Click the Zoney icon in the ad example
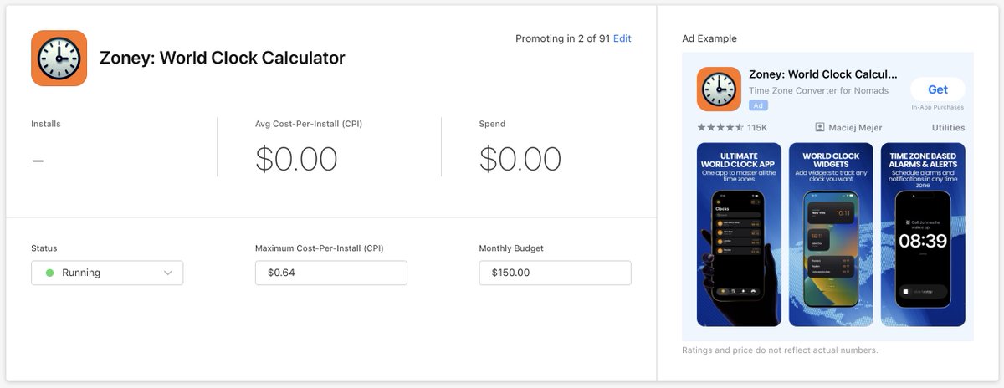 pos(719,89)
